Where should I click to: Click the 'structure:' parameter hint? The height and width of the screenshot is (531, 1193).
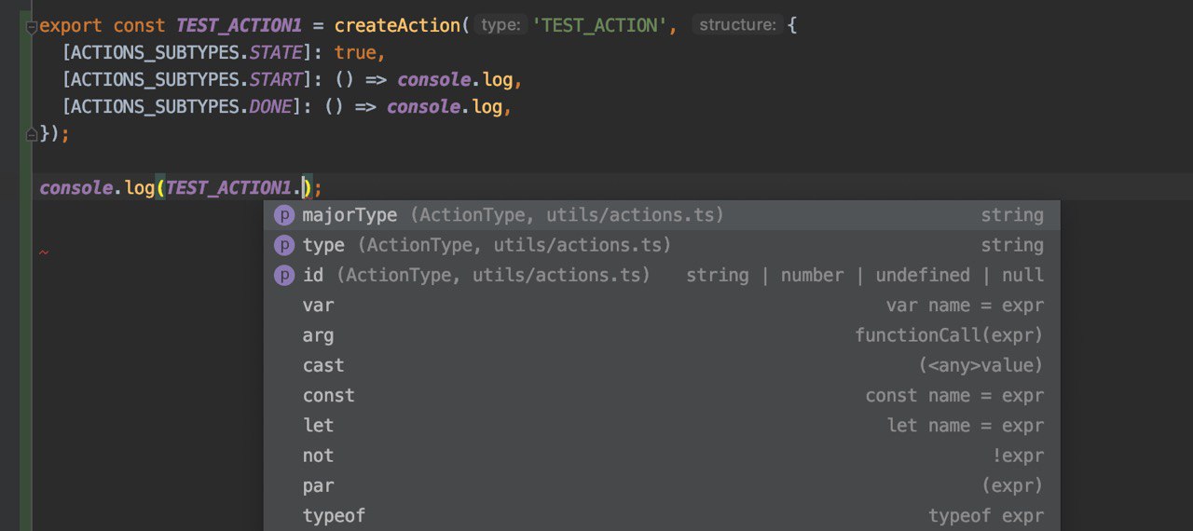click(737, 26)
